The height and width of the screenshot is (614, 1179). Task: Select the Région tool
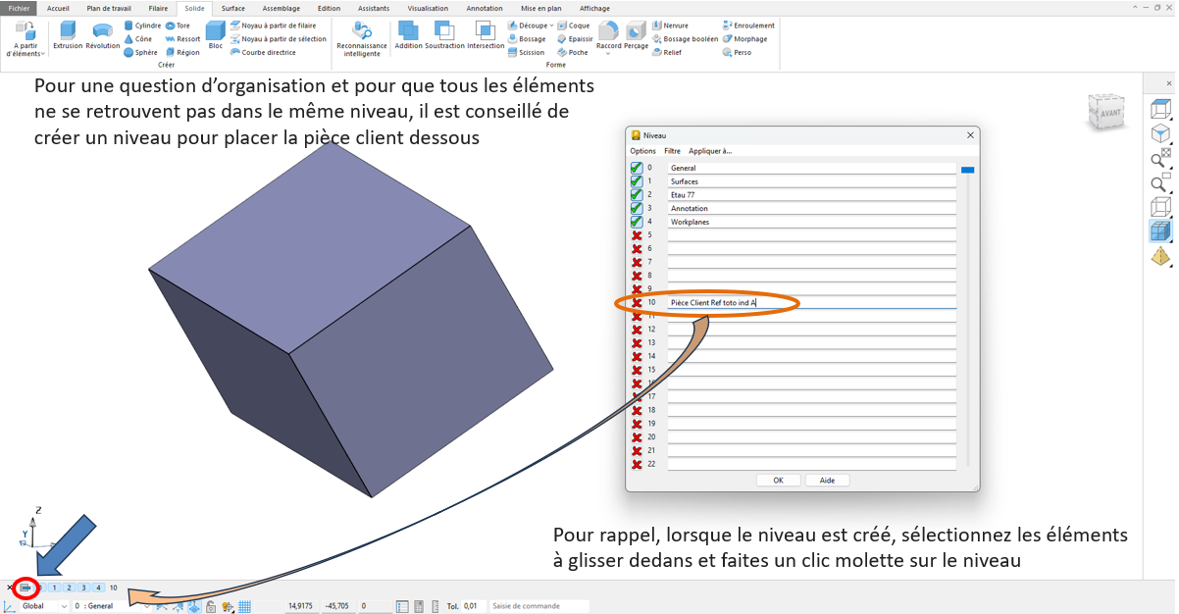pos(182,53)
